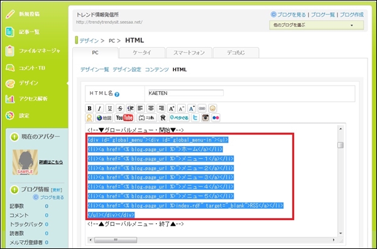Click HTML名 input field KAETEN

185,93
